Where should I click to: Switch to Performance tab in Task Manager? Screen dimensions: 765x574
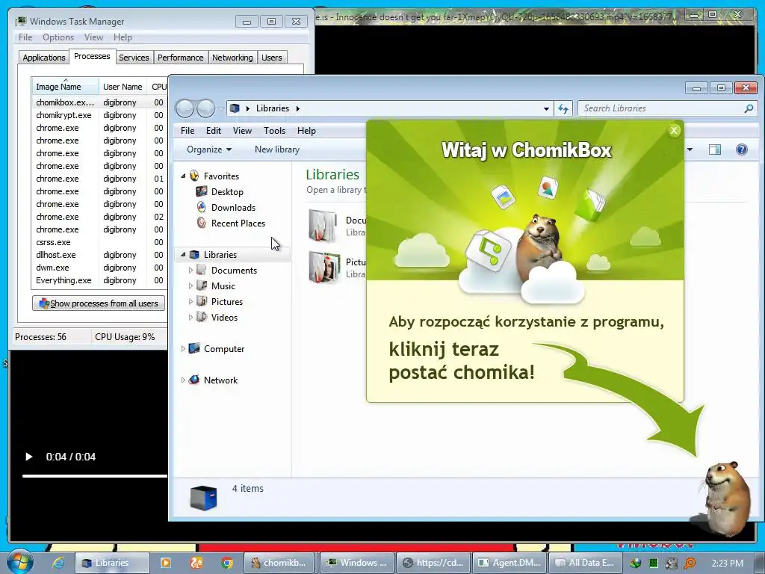(x=181, y=58)
